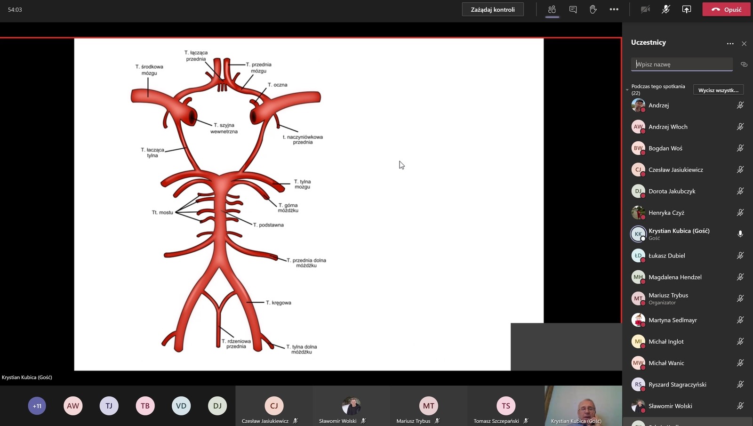The image size is (753, 426).
Task: Open the participants panel icon
Action: pyautogui.click(x=552, y=9)
